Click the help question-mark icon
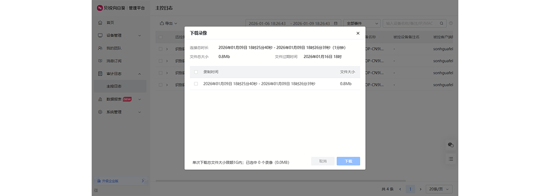550x196 pixels. coord(451,23)
